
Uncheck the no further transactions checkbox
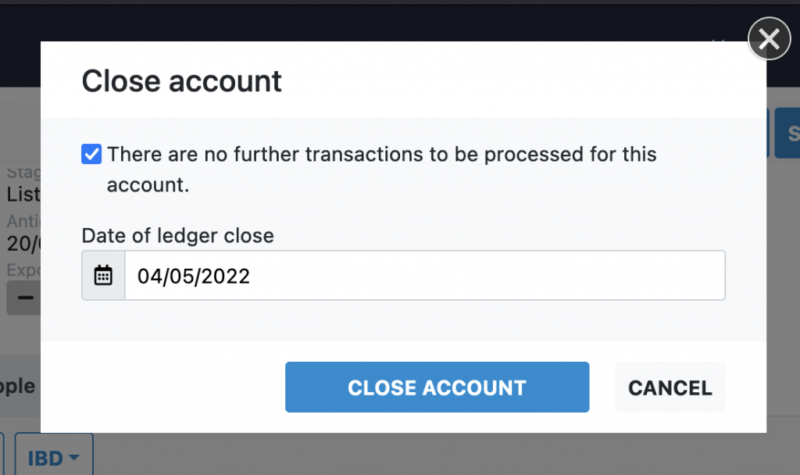click(91, 155)
